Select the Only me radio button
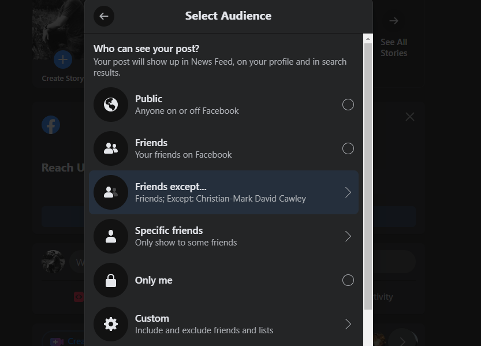This screenshot has height=346, width=481. [x=348, y=280]
